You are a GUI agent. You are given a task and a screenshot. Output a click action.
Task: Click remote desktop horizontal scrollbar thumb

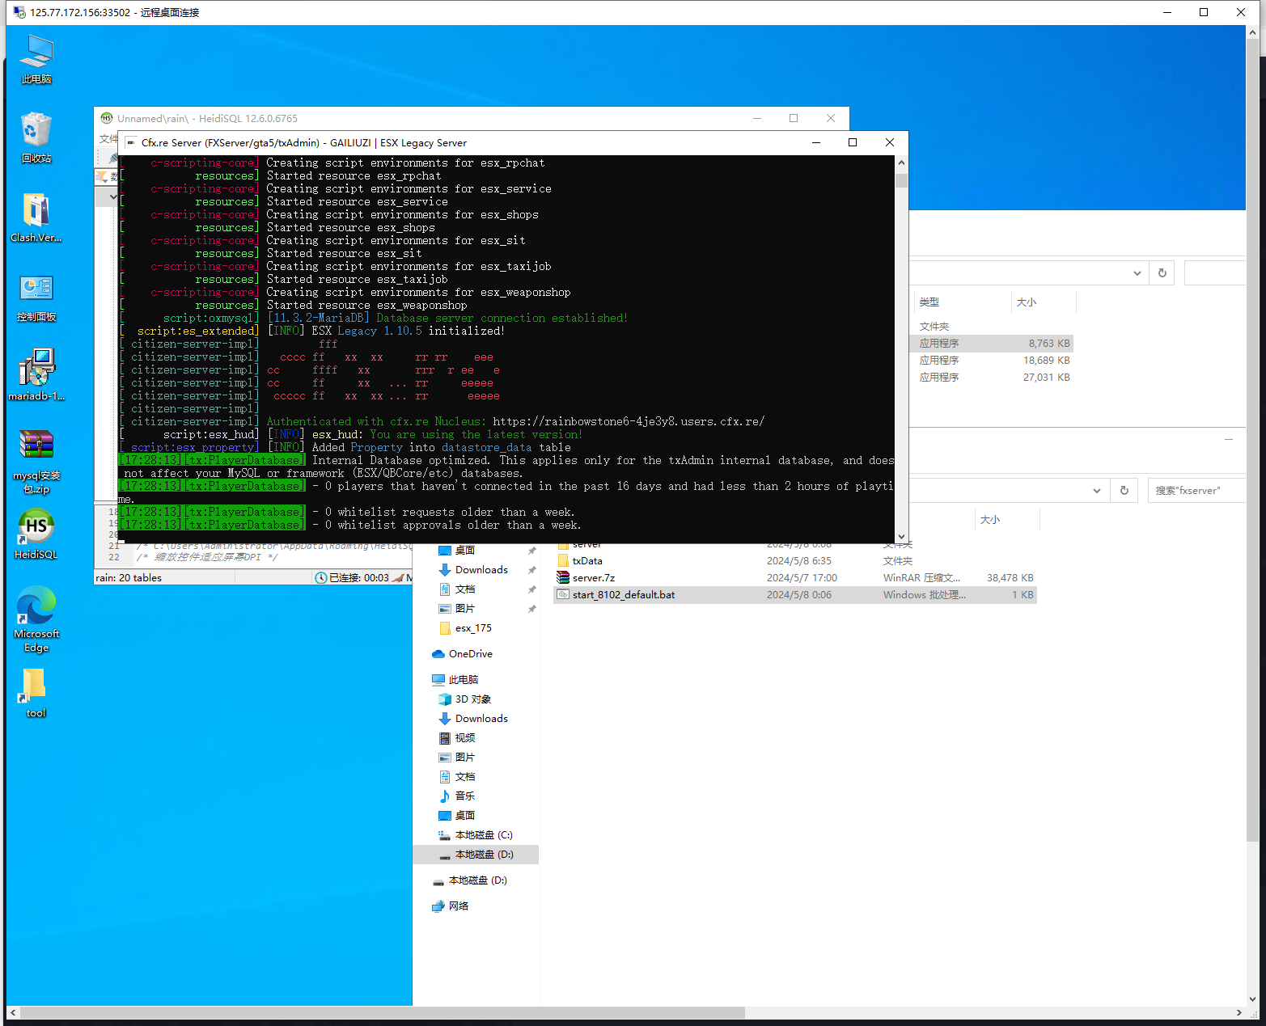[x=383, y=1012]
